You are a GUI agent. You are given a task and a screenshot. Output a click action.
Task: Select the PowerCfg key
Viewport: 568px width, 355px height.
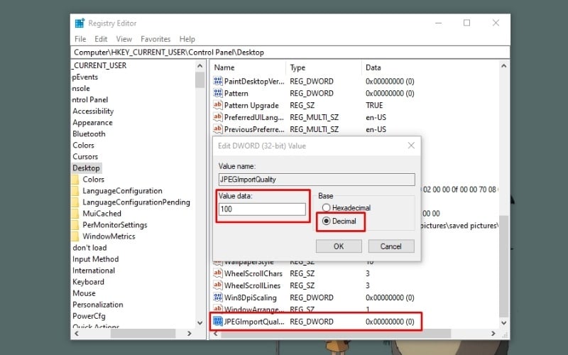pos(89,316)
